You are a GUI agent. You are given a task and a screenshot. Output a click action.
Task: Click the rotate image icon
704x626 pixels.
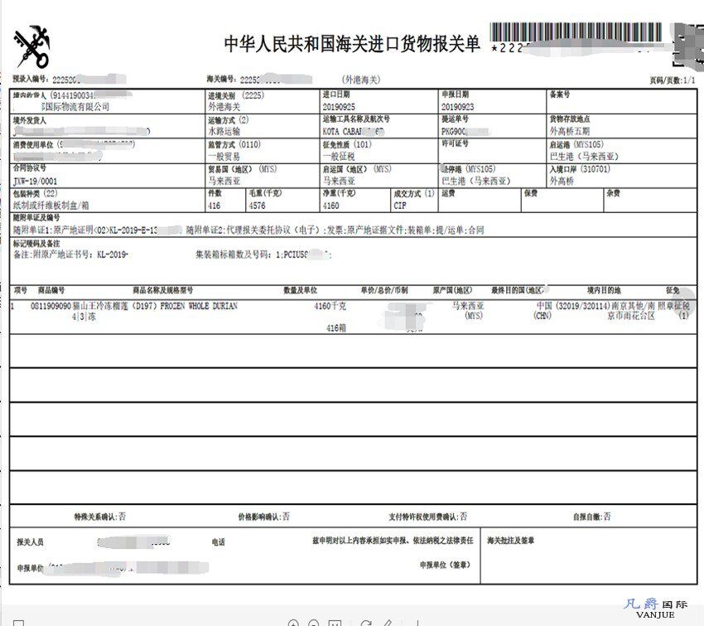(x=367, y=622)
